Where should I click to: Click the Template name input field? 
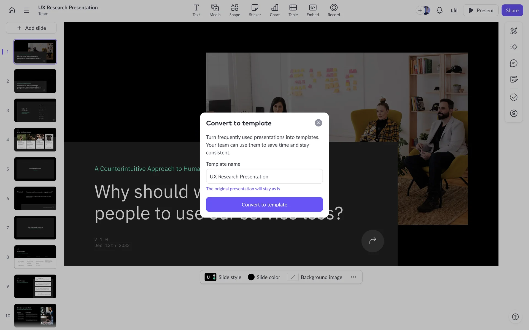pos(264,177)
